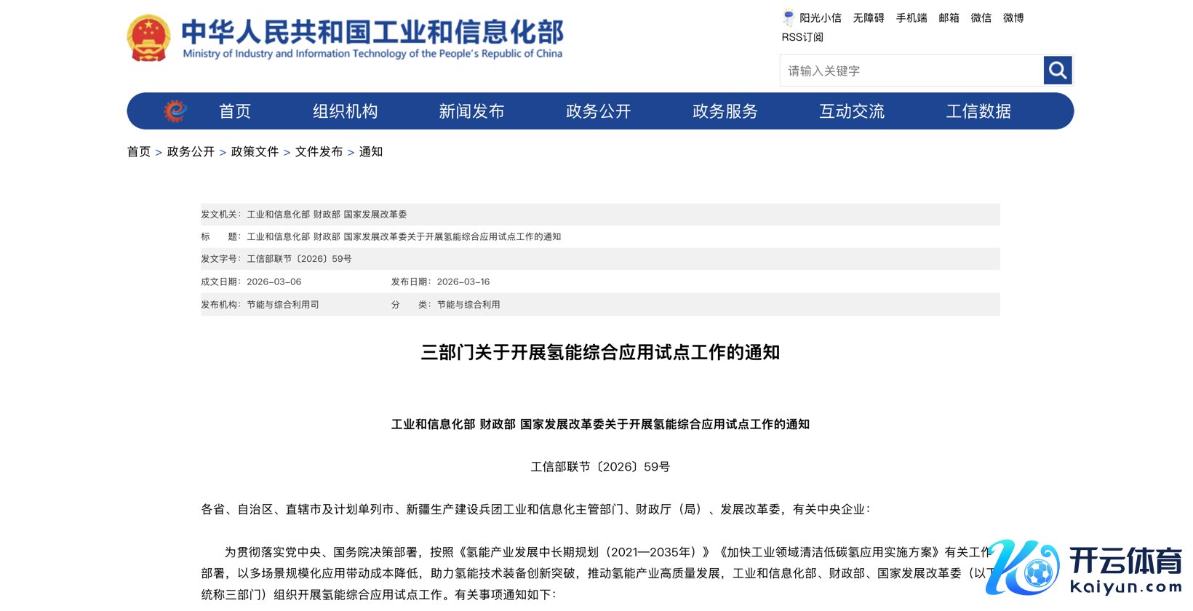1193x611 pixels.
Task: Open the 手机端 mobile version link
Action: (x=911, y=17)
